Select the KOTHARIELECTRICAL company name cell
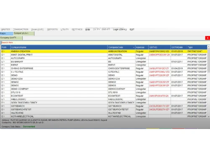 [59, 116]
